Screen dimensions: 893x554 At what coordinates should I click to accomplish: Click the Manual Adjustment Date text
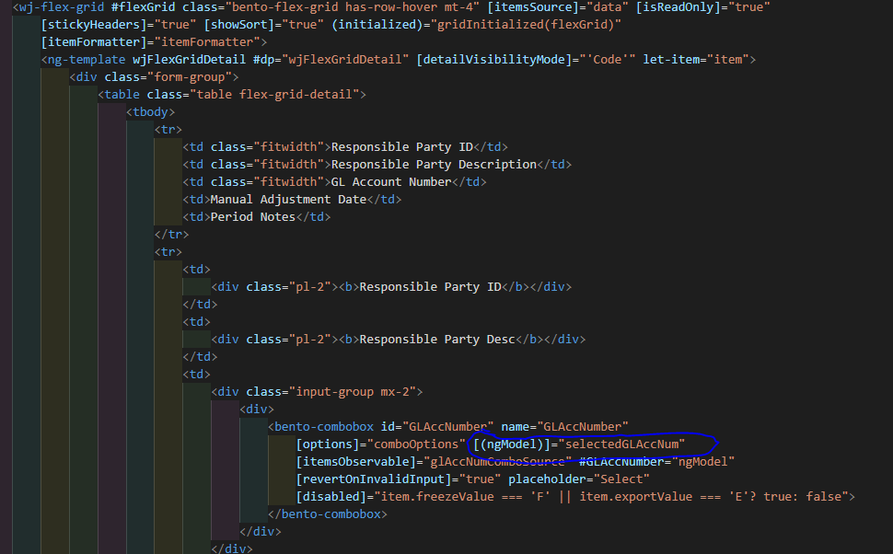click(x=288, y=200)
